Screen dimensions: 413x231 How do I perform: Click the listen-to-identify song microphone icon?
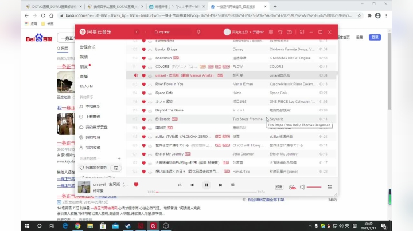pyautogui.click(x=198, y=32)
